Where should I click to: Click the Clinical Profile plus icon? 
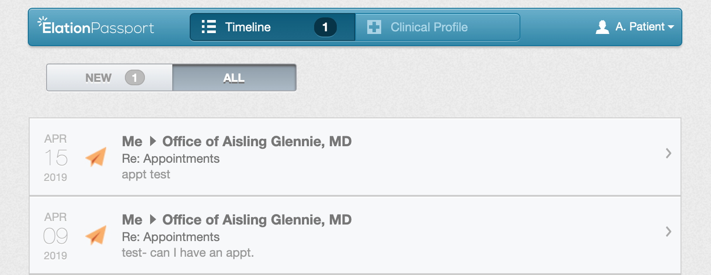point(374,27)
